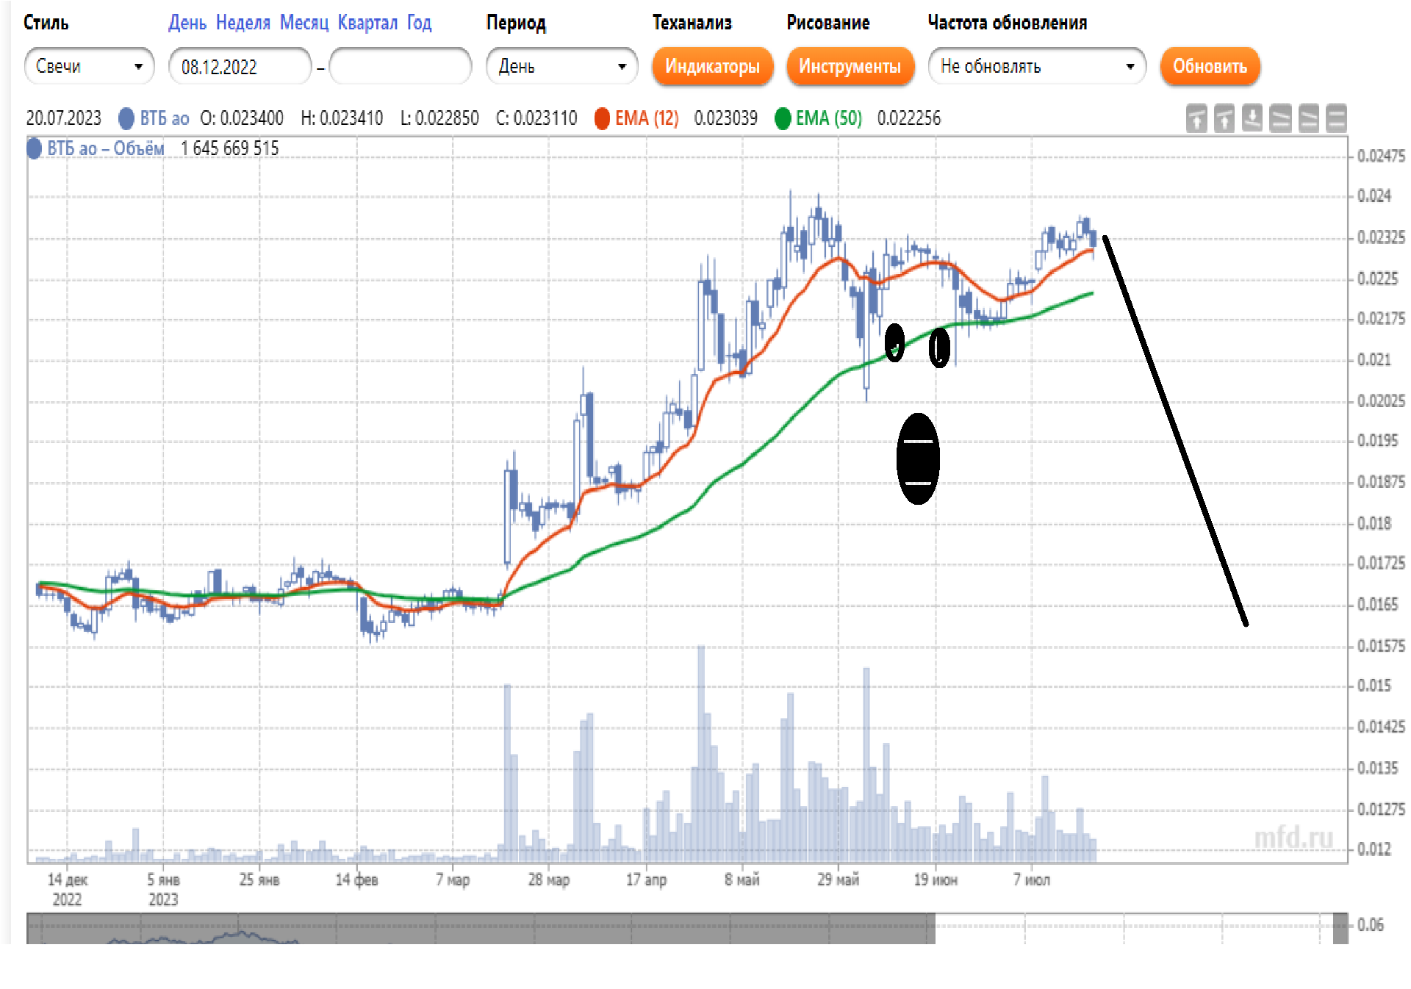Open the Инструменты drawing tools button

(850, 67)
